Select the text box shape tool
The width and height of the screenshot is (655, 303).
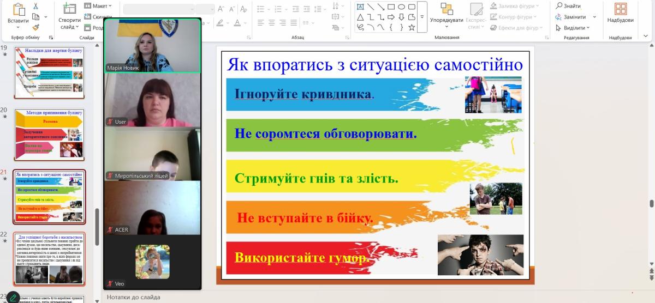[x=360, y=7]
